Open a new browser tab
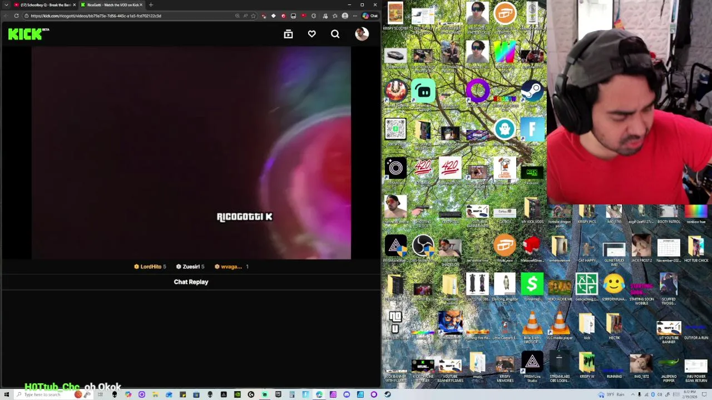Viewport: 712px width, 400px height. pyautogui.click(x=151, y=5)
